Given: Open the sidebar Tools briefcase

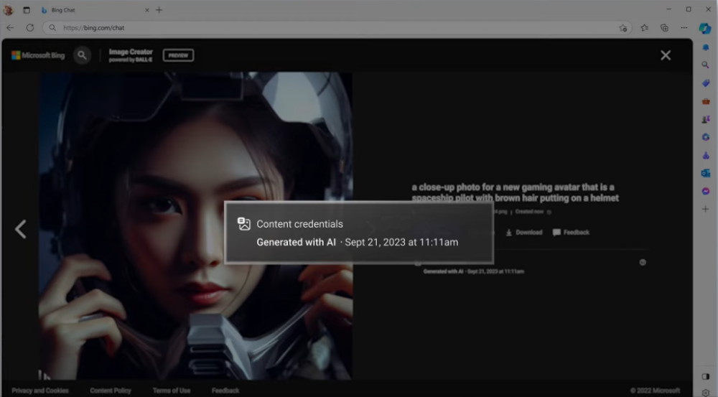Looking at the screenshot, I should (x=706, y=101).
